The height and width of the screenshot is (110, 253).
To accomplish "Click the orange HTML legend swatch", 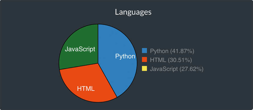I will [144, 60].
